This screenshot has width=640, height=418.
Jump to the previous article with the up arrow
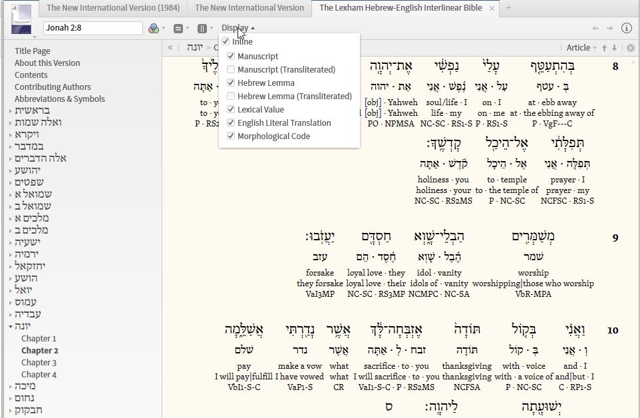point(605,48)
